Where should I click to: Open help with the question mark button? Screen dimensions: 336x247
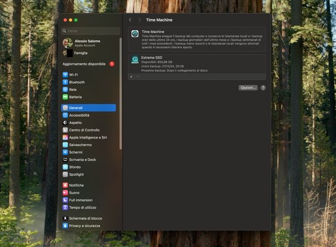click(263, 88)
